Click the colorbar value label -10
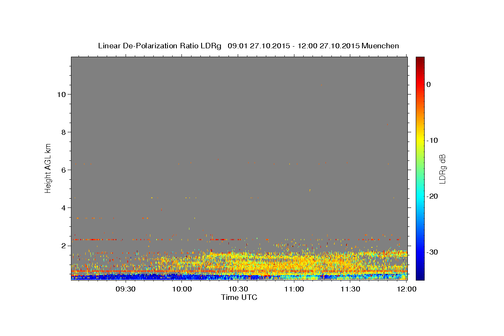The image size is (504, 336). click(433, 140)
